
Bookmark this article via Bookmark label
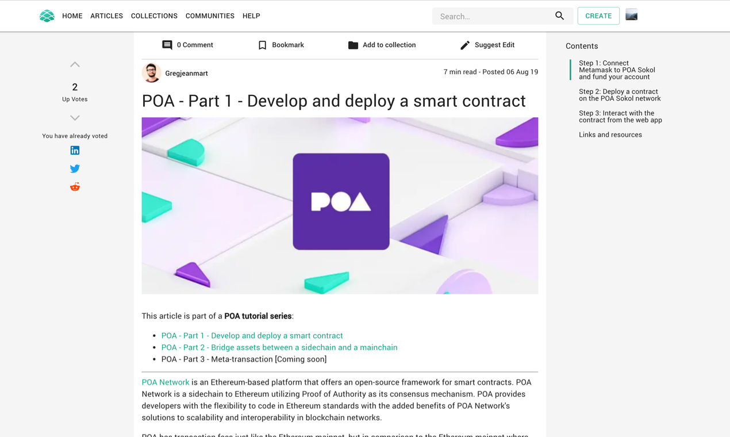(x=288, y=45)
